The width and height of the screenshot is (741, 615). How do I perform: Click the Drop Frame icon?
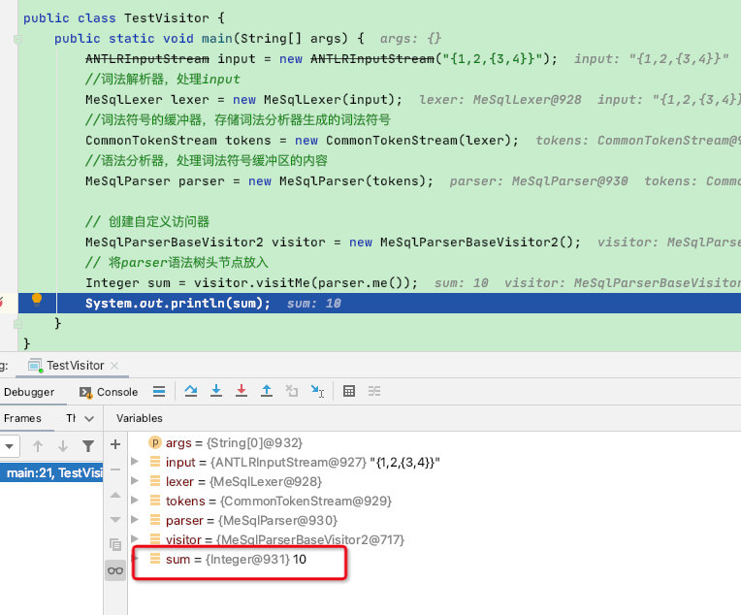point(292,391)
